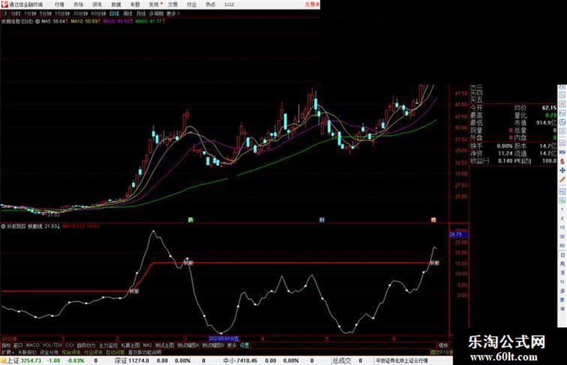Switch indicator to MA2
Image resolution: width=567 pixels, height=365 pixels.
[148, 345]
